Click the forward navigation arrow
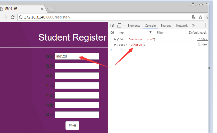Screen dimensions: 217x133 pyautogui.click(x=5, y=17)
